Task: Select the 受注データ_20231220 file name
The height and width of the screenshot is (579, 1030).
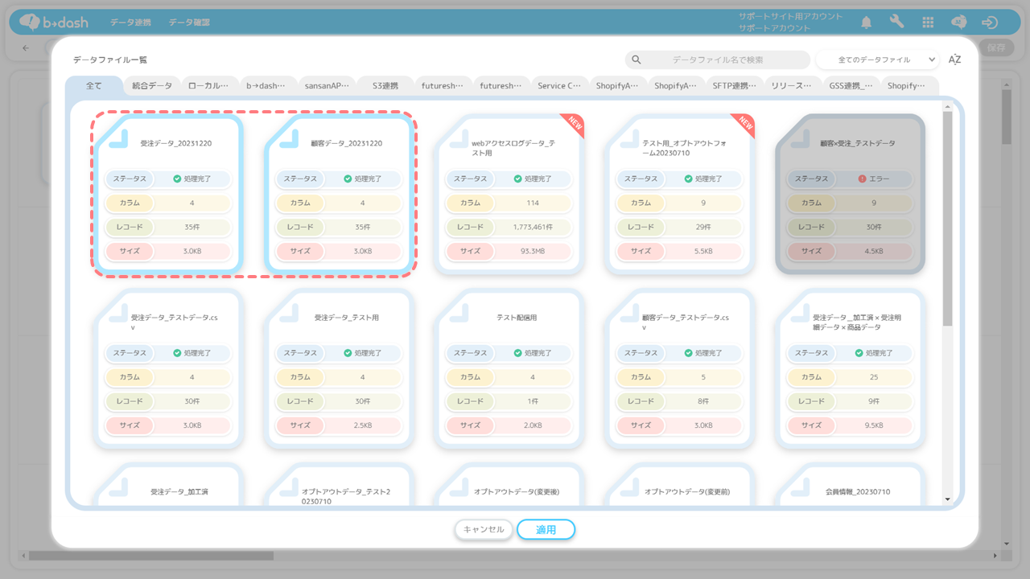Action: [x=176, y=143]
